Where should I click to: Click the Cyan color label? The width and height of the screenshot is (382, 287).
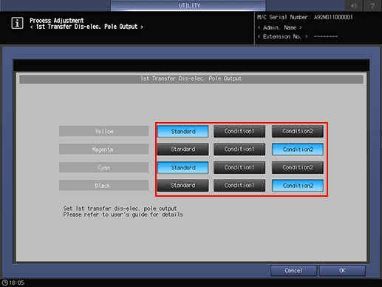click(x=103, y=167)
